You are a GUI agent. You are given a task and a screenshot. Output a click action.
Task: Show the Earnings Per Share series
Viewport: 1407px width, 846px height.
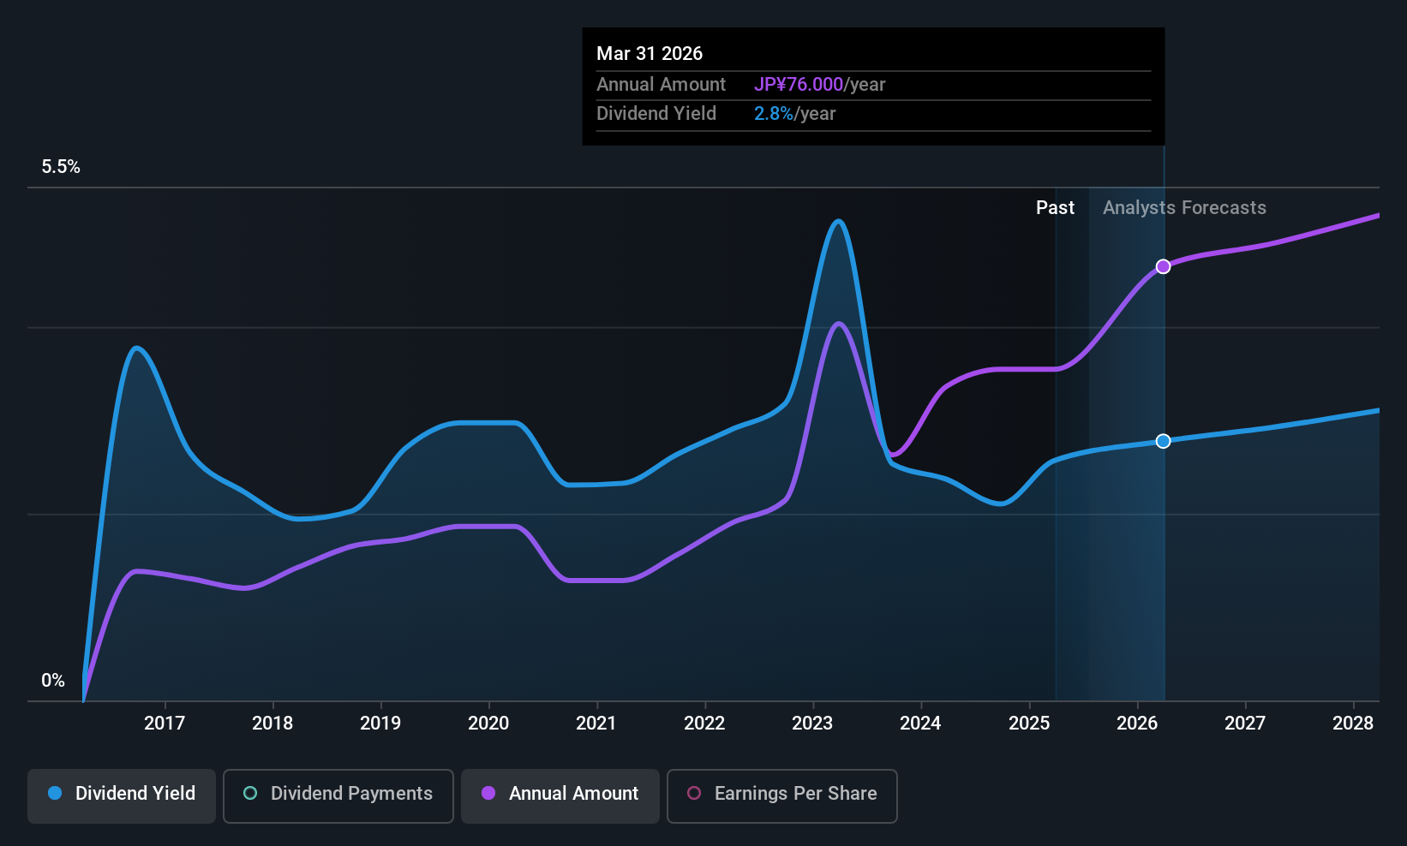781,795
